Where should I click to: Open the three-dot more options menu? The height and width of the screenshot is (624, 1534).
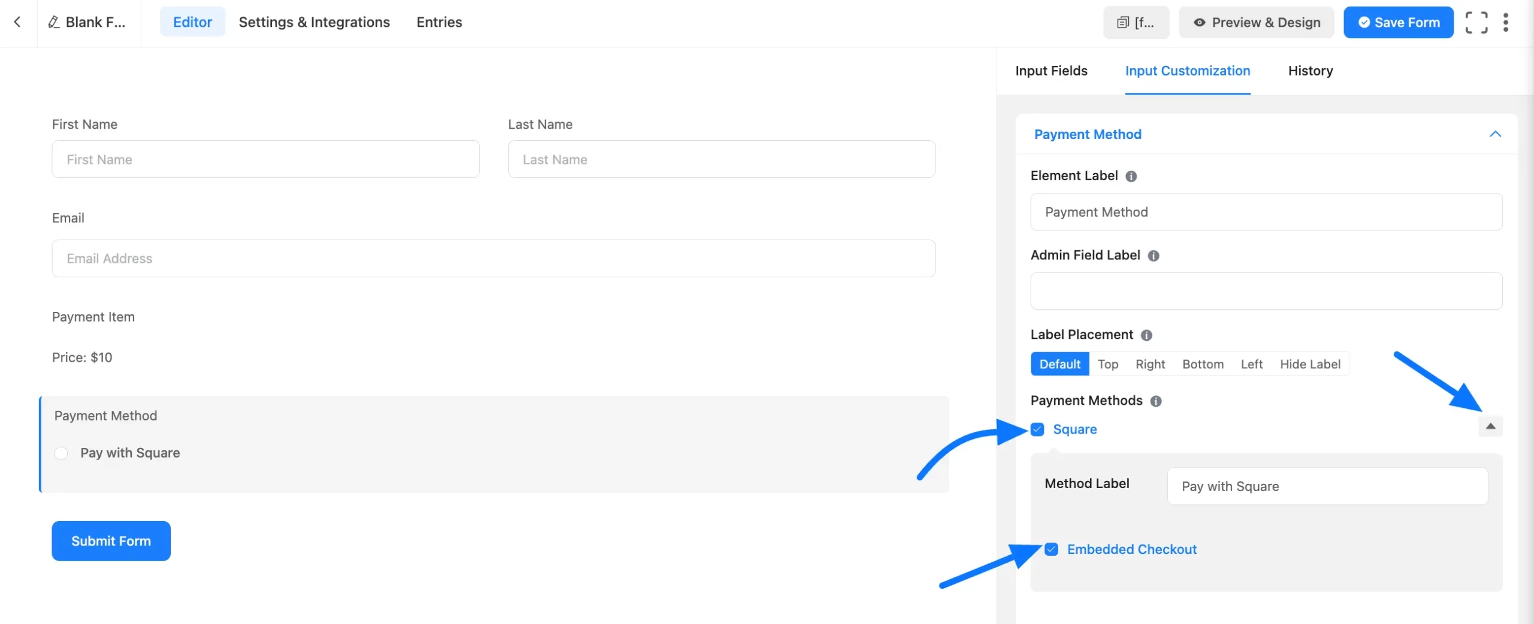pos(1505,23)
